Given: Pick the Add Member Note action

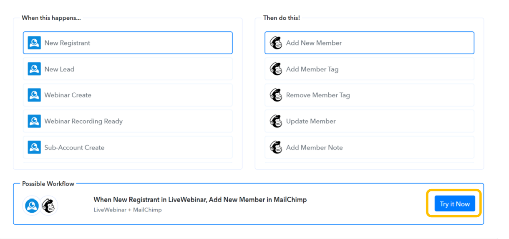Looking at the screenshot, I should pyautogui.click(x=369, y=147).
